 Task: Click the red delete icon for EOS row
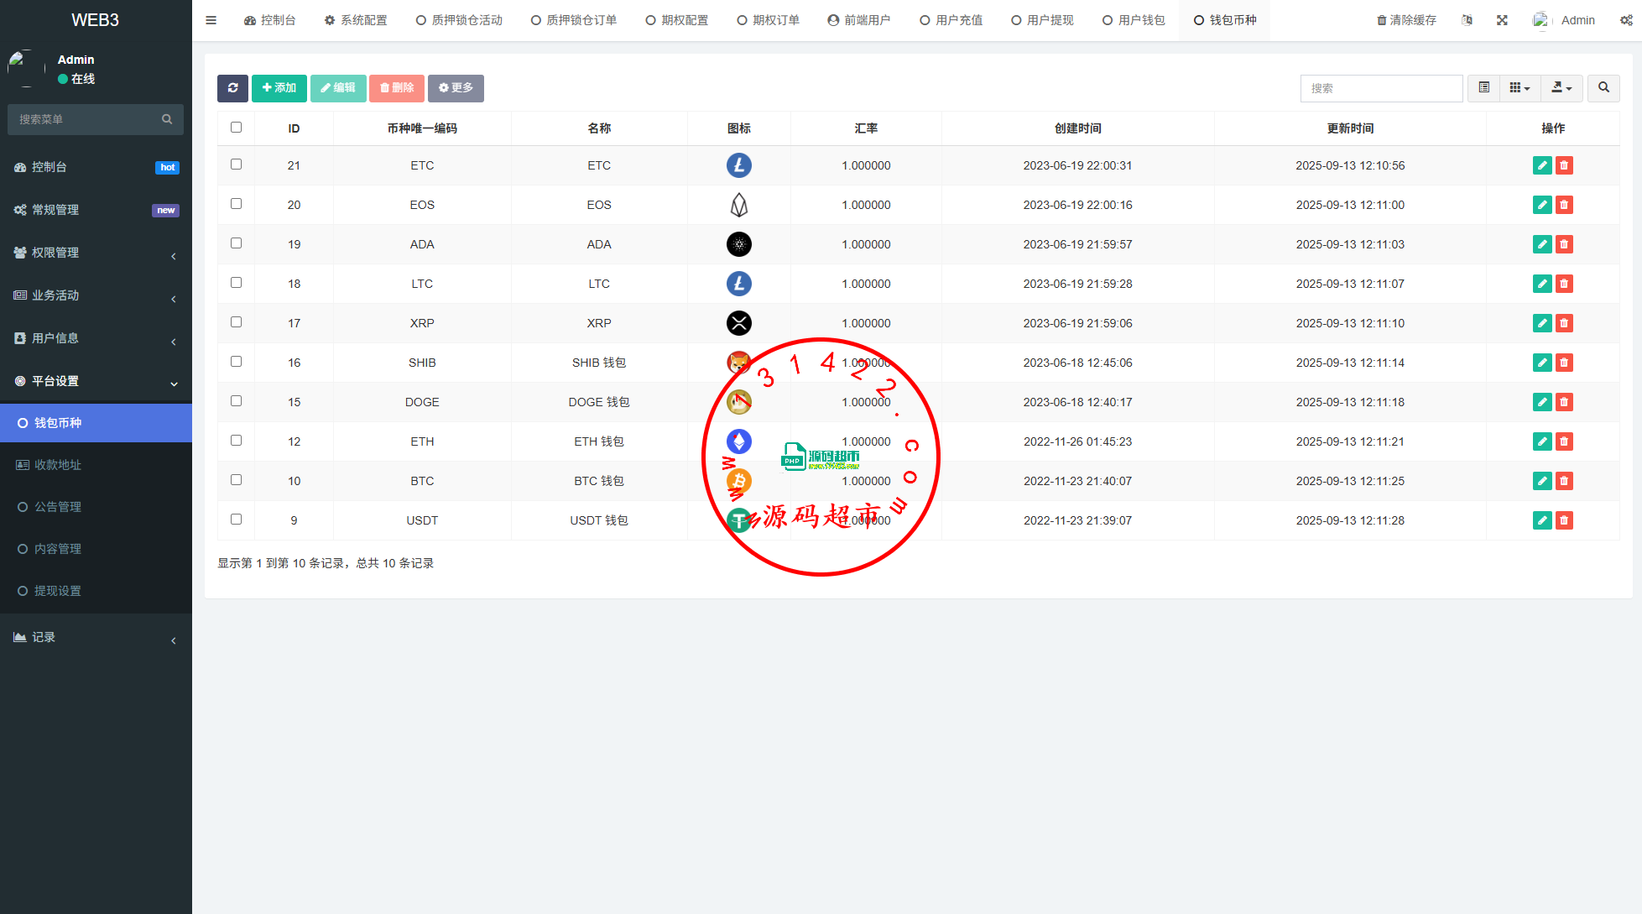(1564, 205)
